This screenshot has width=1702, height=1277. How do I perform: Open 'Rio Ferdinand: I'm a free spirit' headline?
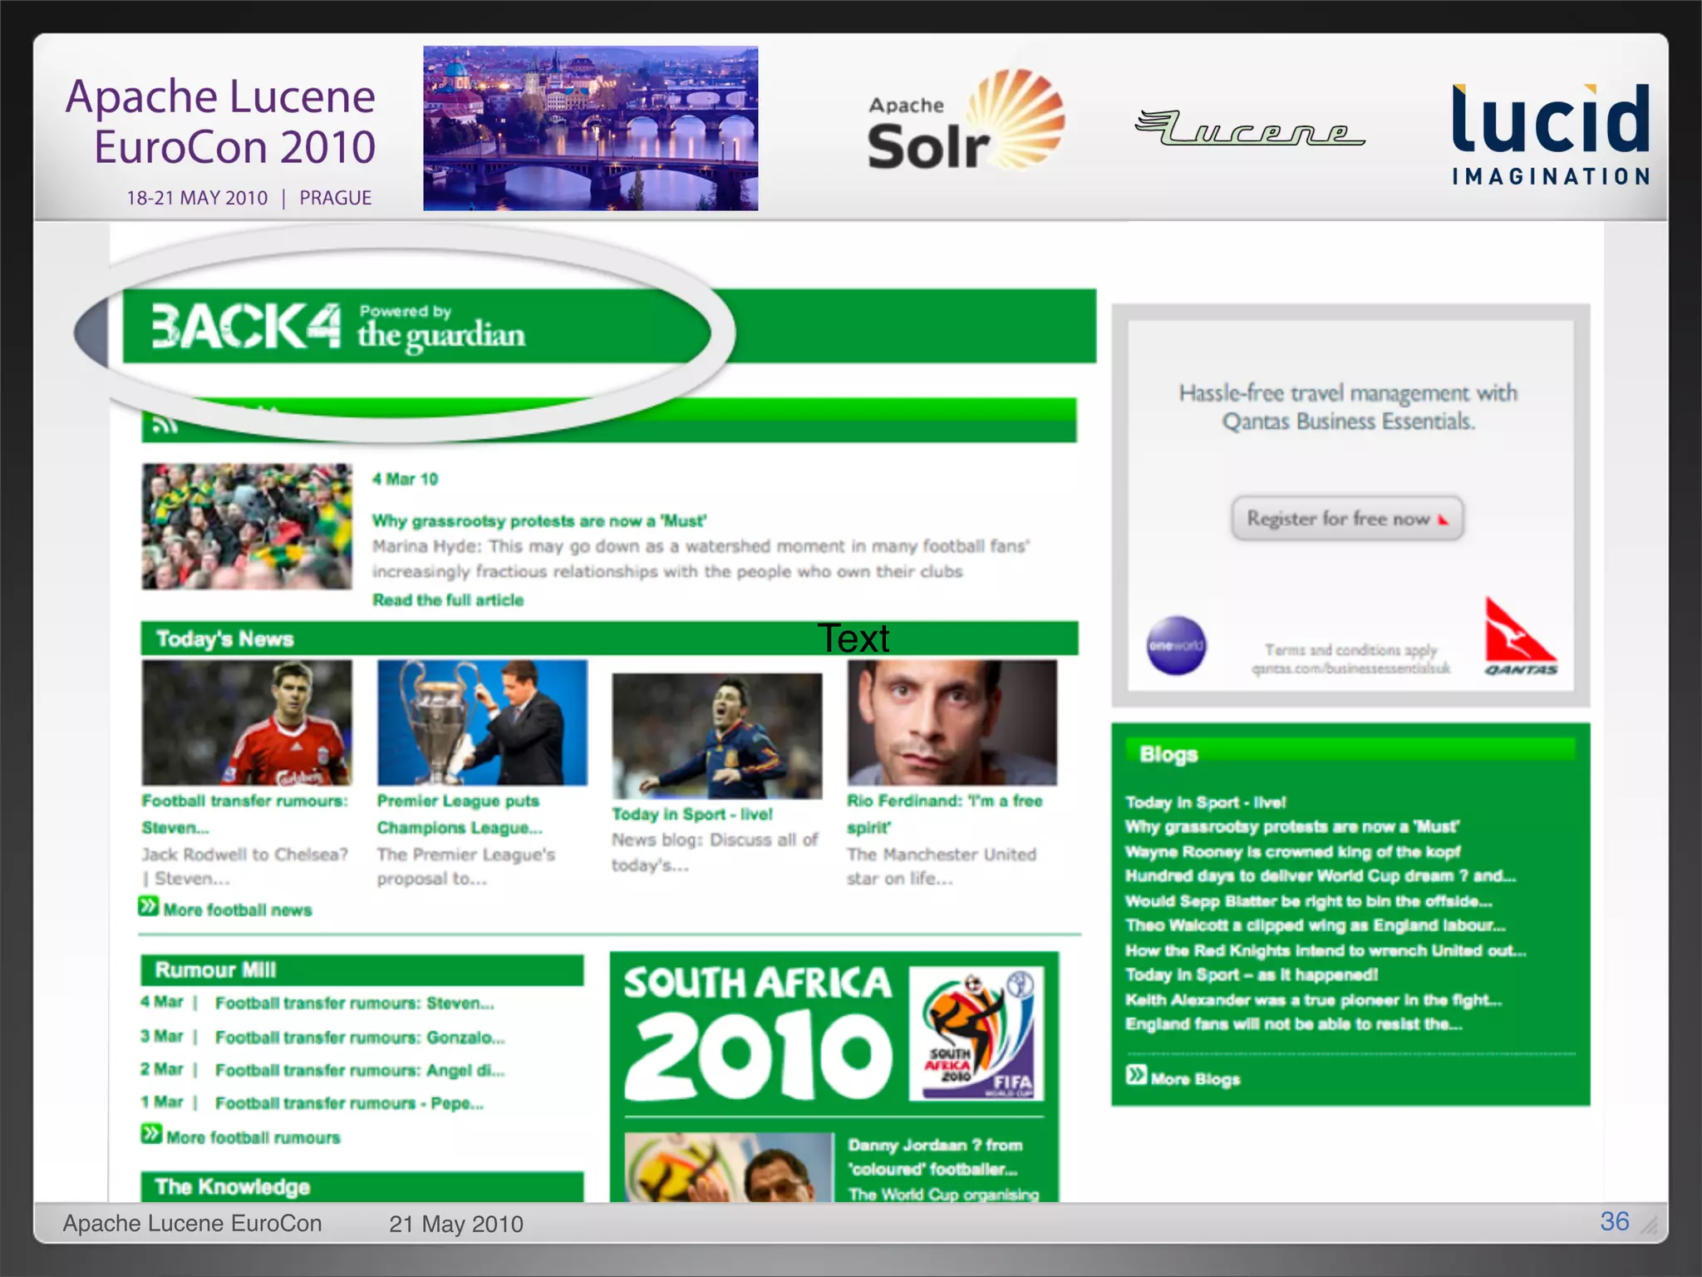click(945, 814)
